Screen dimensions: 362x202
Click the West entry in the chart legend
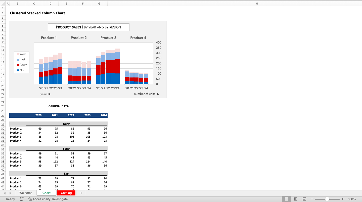tap(23, 54)
